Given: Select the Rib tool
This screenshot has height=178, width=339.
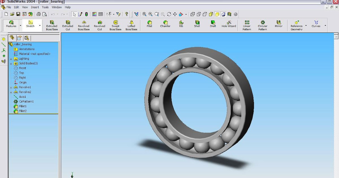Looking at the screenshot, I should coord(181,24).
